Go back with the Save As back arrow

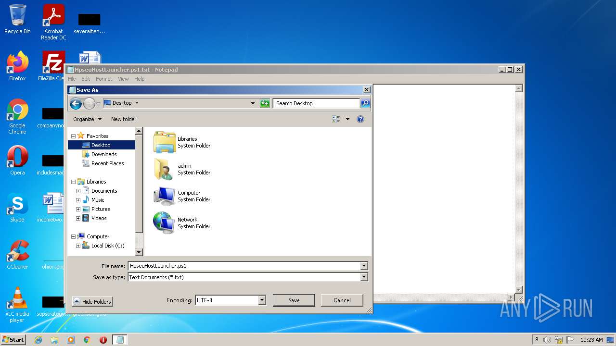pyautogui.click(x=76, y=103)
